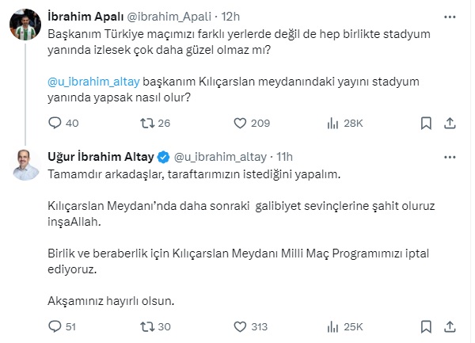
Task: Open more options for İbrahim Apalı's tweet
Action: tap(450, 14)
